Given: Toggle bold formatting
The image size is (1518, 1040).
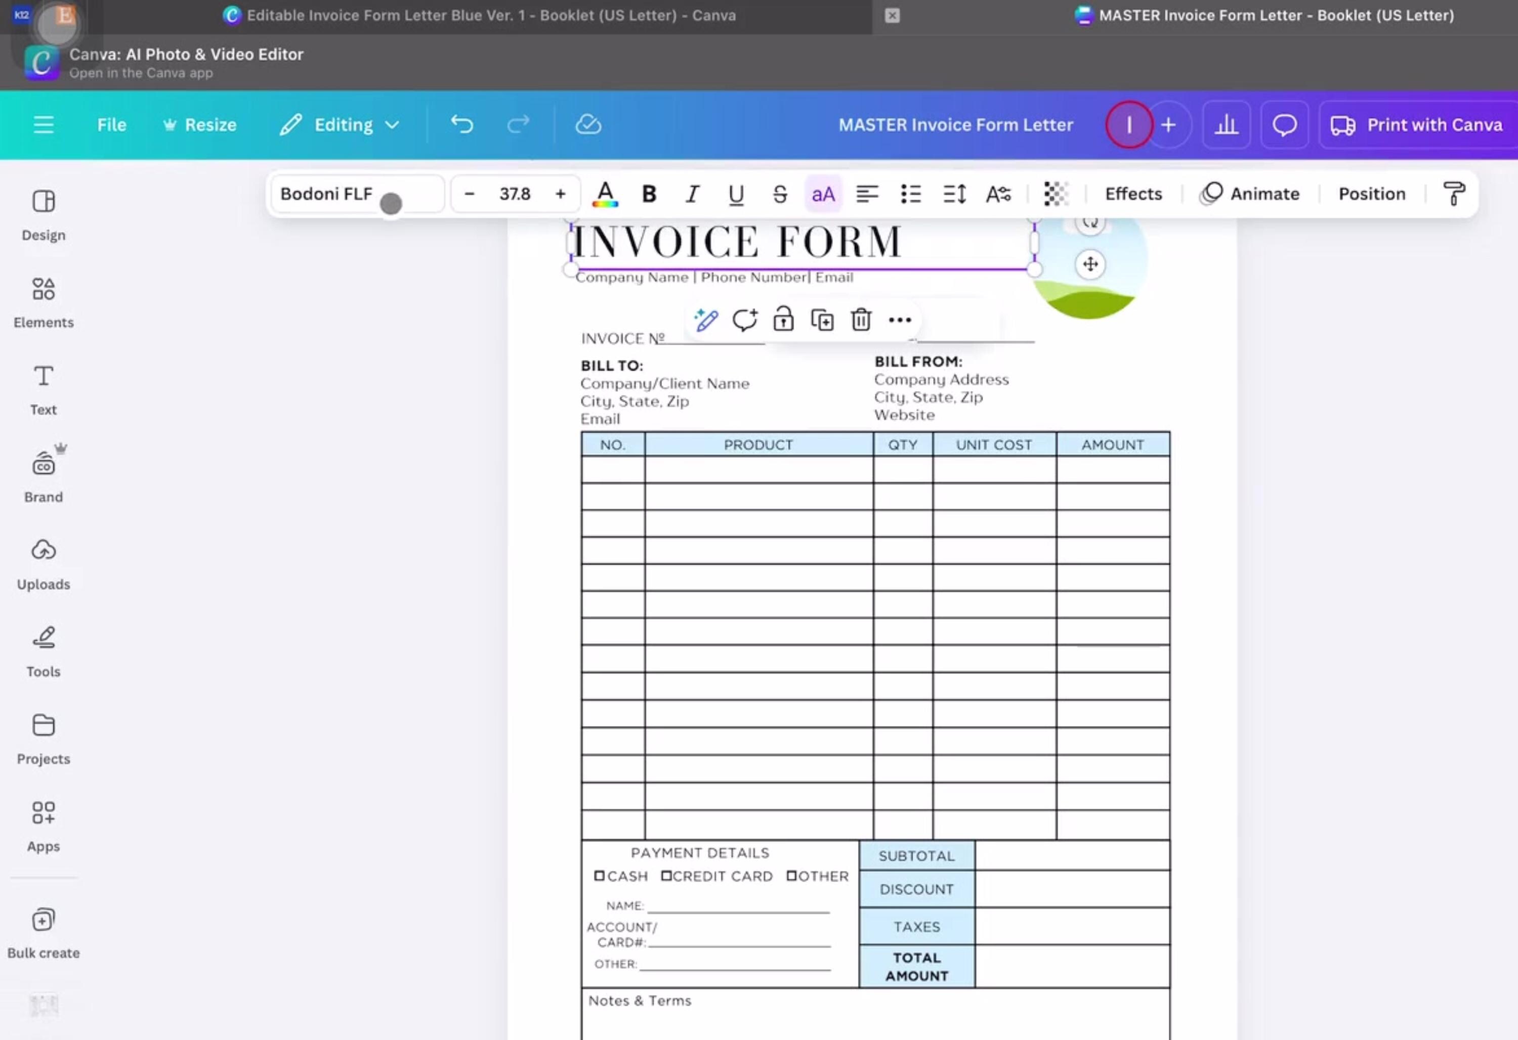Looking at the screenshot, I should [x=649, y=194].
